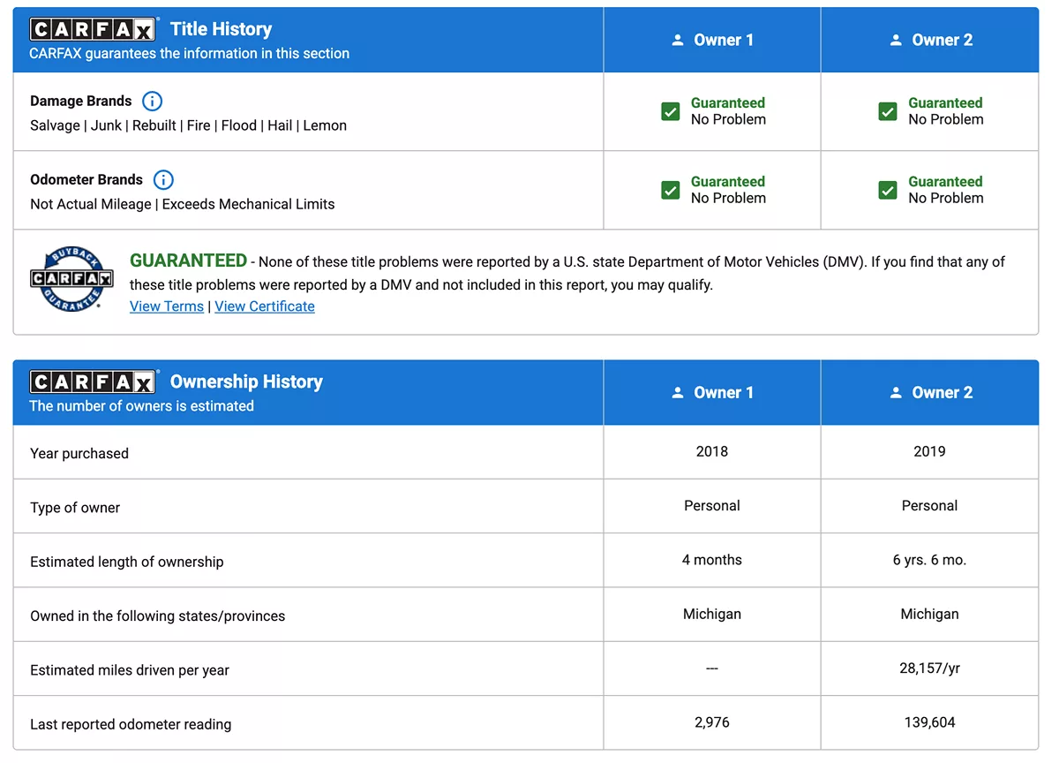Click the Owner 2 person icon in Ownership History
The image size is (1059, 763).
896,393
